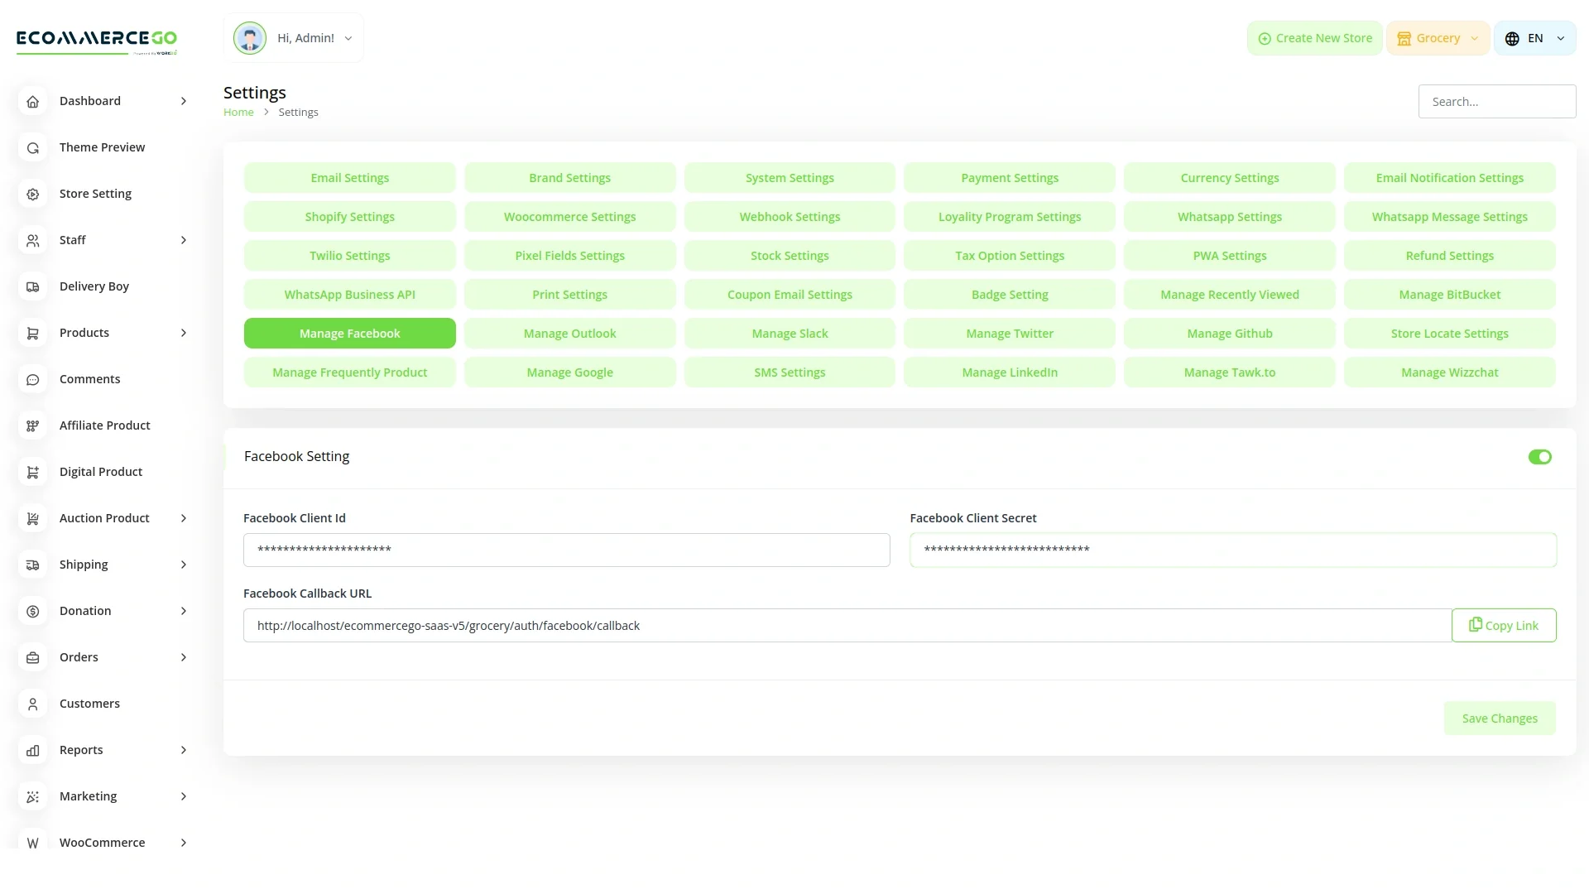The height and width of the screenshot is (894, 1589).
Task: Expand the Shipping submenu chevron
Action: click(184, 565)
